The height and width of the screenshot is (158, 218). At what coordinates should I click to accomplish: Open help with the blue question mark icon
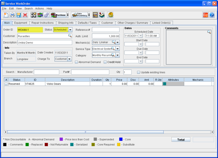point(212,15)
